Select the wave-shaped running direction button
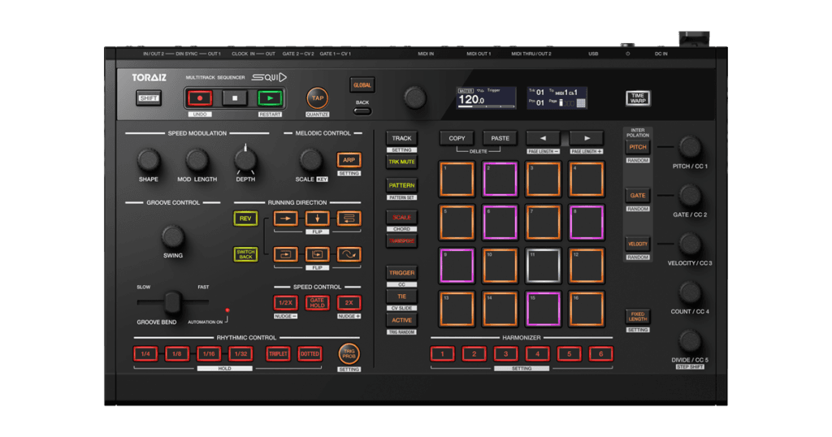This screenshot has height=437, width=832. 349,254
